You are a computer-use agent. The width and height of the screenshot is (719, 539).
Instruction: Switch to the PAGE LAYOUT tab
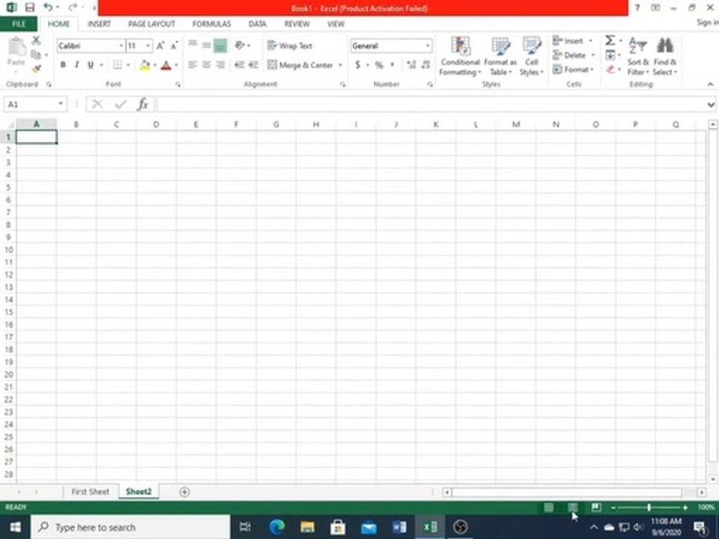tap(151, 24)
